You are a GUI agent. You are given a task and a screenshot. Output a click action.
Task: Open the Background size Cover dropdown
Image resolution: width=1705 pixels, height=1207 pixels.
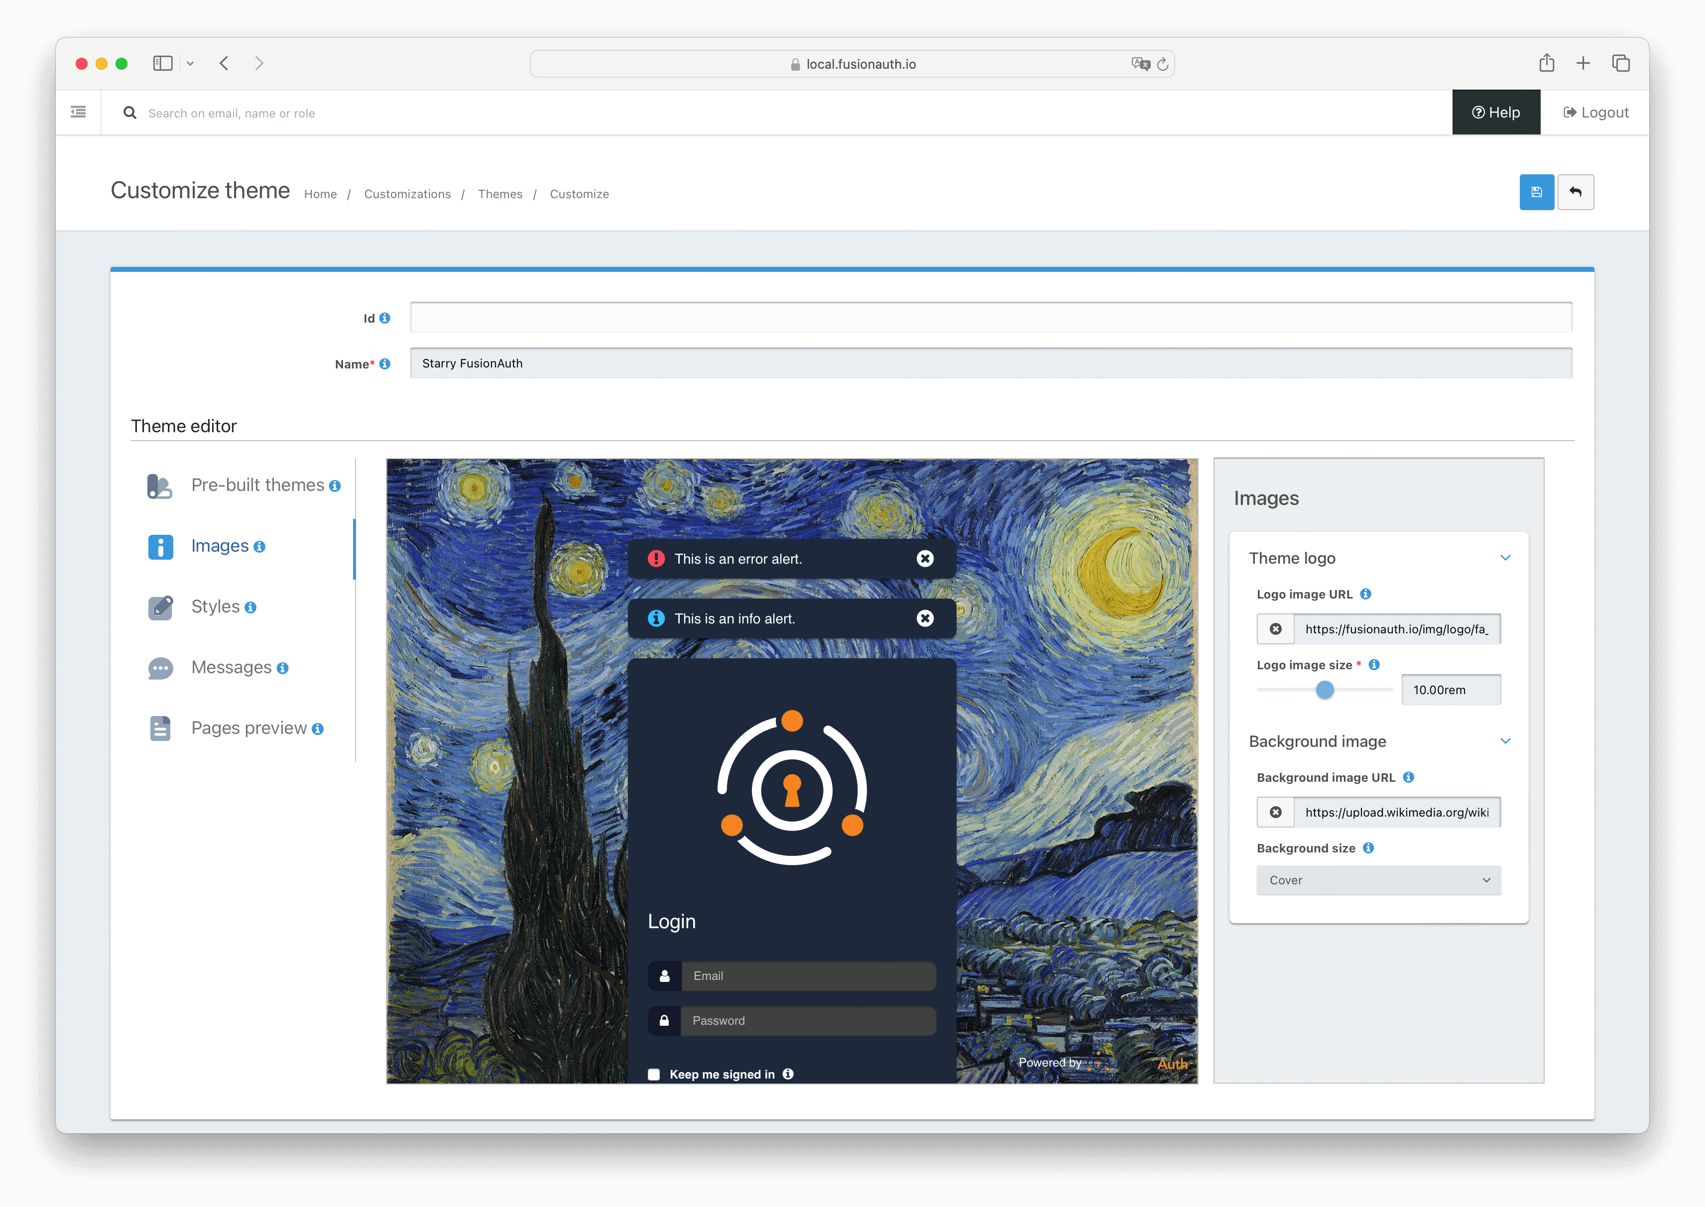[x=1379, y=881]
